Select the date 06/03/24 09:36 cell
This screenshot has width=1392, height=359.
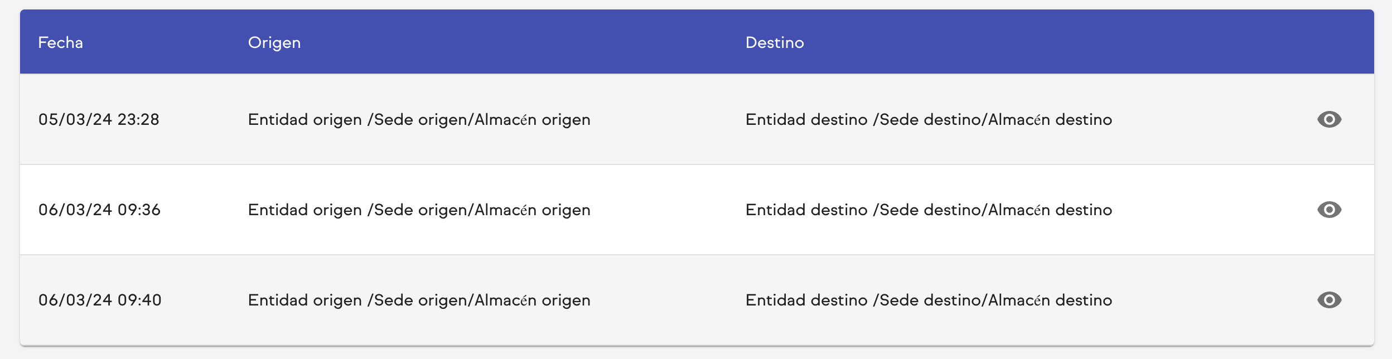tap(100, 210)
